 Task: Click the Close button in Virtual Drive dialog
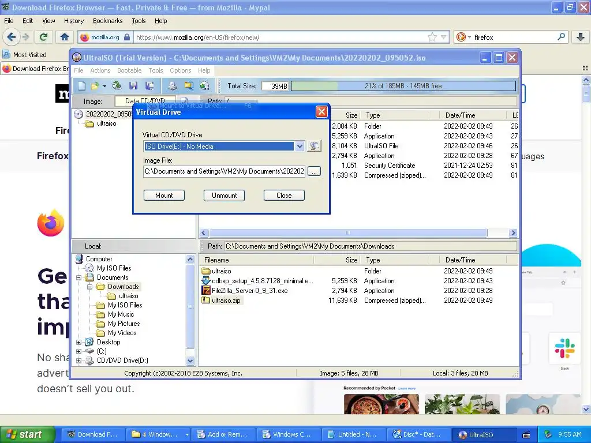[284, 196]
